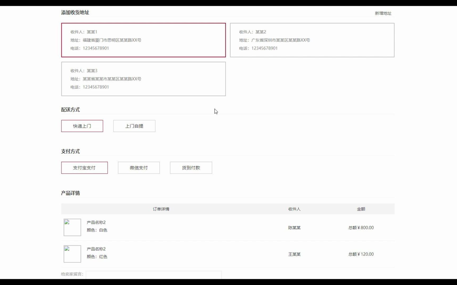Choose 上门自提 delivery option

(x=134, y=126)
